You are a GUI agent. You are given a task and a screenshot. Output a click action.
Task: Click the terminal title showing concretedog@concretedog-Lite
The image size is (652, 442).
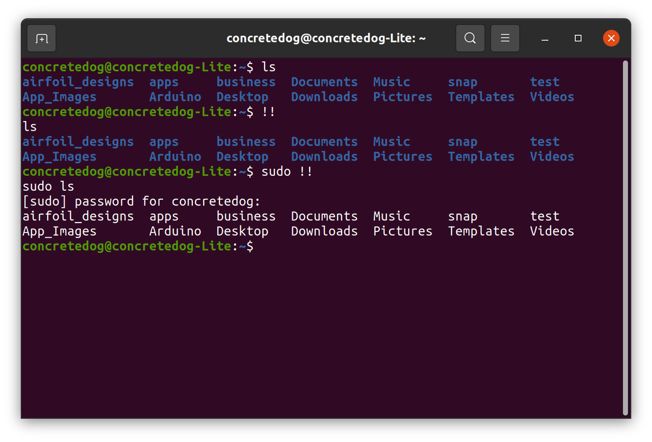click(x=326, y=38)
